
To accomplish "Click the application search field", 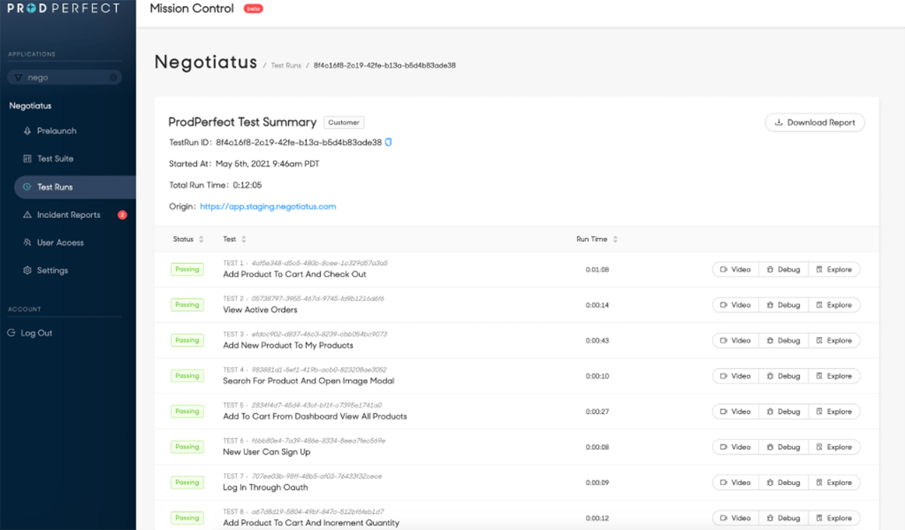I will coord(64,78).
